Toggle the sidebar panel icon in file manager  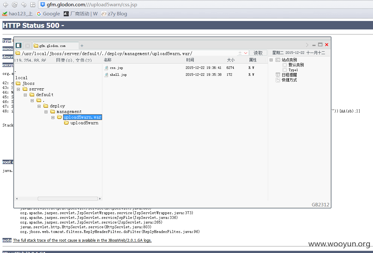[x=19, y=45]
